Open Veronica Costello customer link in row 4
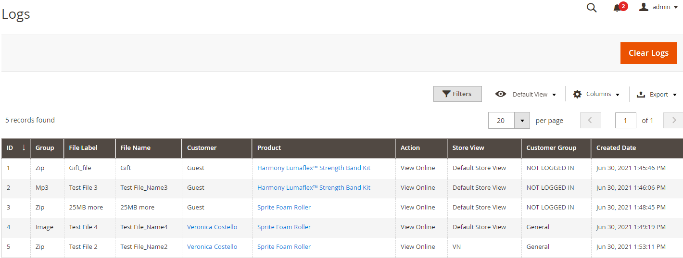Screen dimensions: 683x258 (x=212, y=227)
